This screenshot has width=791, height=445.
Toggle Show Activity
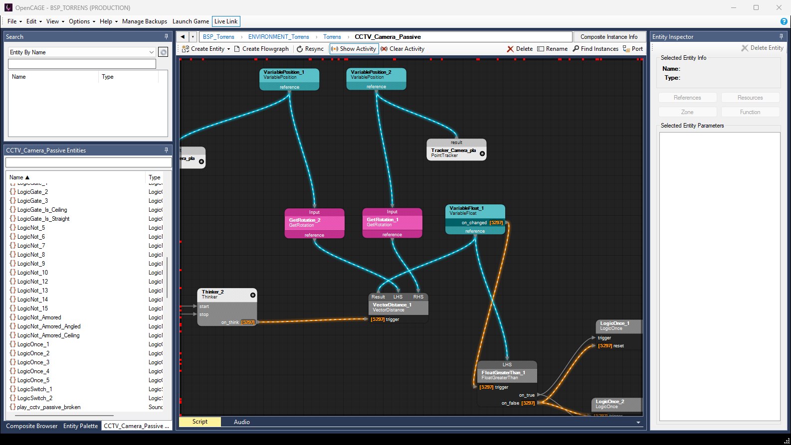354,49
